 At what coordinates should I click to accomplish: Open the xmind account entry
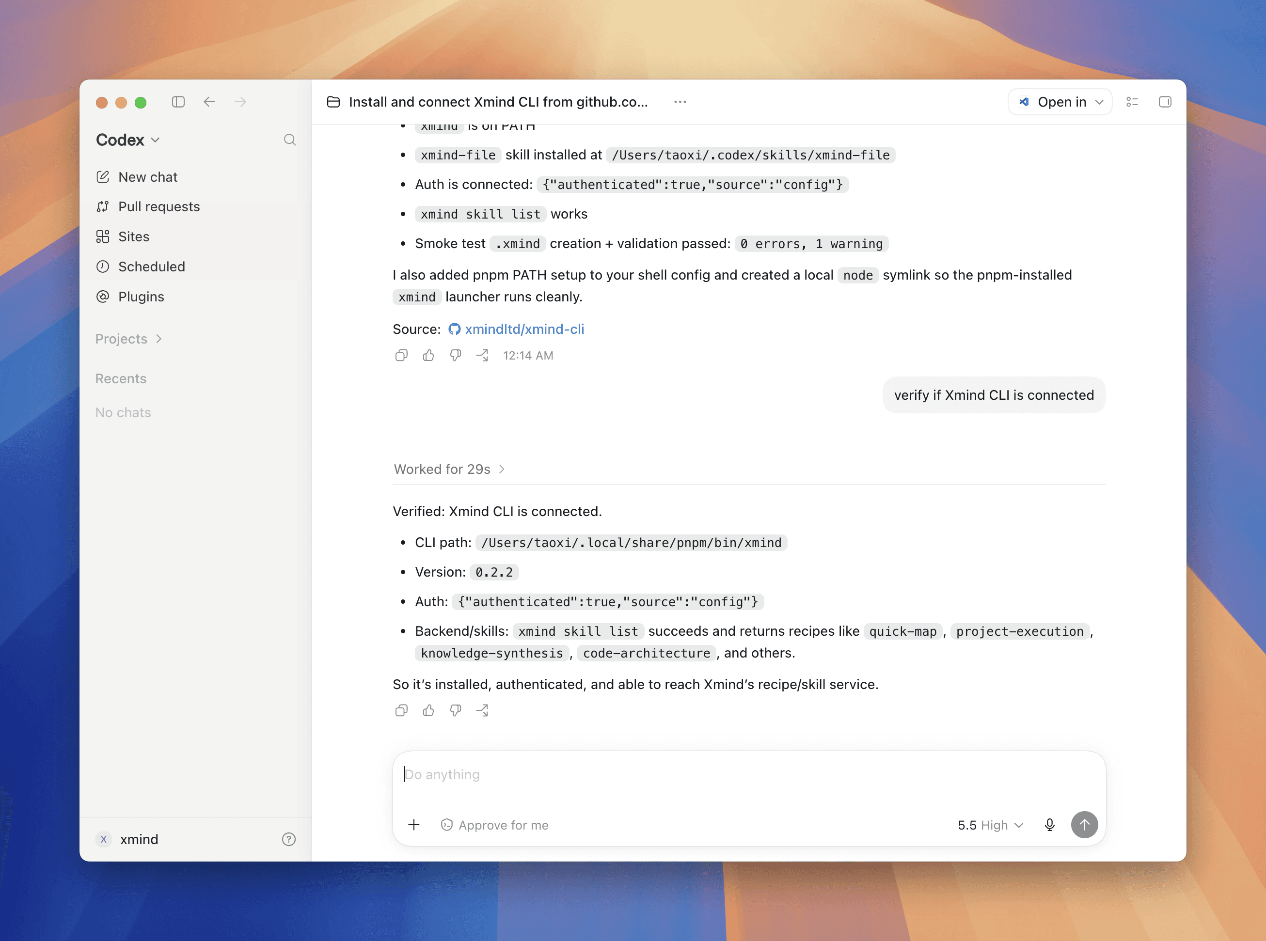127,840
